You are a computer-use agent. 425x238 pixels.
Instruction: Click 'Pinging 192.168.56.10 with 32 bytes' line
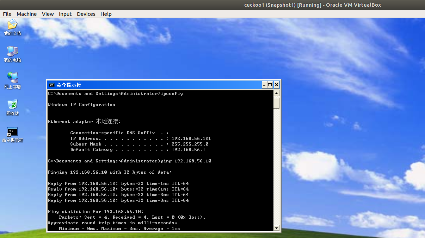(110, 172)
